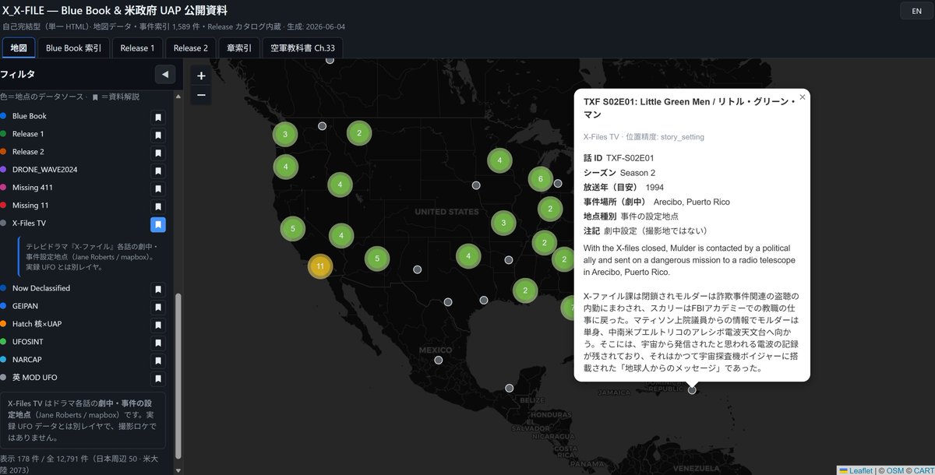Switch to the 地図 tab
The height and width of the screenshot is (475, 935).
(x=19, y=47)
